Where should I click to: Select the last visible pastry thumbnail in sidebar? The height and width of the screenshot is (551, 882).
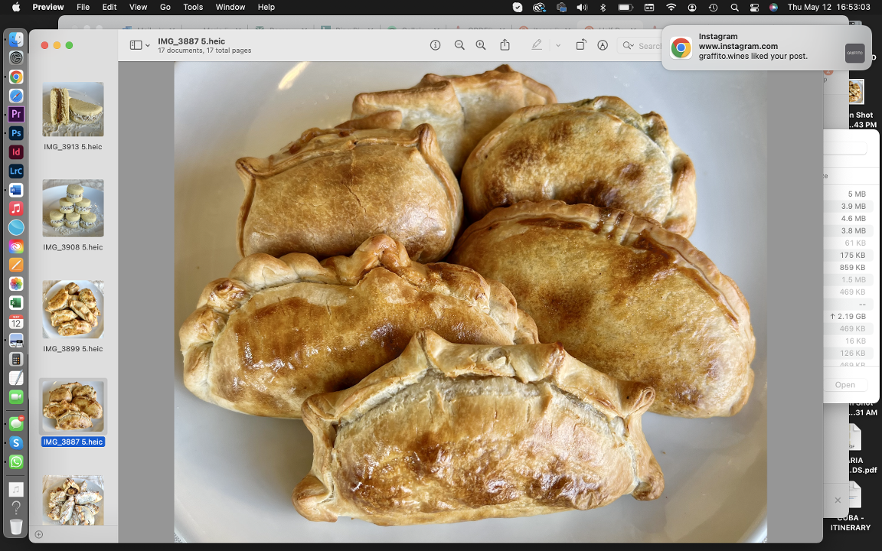(x=73, y=500)
